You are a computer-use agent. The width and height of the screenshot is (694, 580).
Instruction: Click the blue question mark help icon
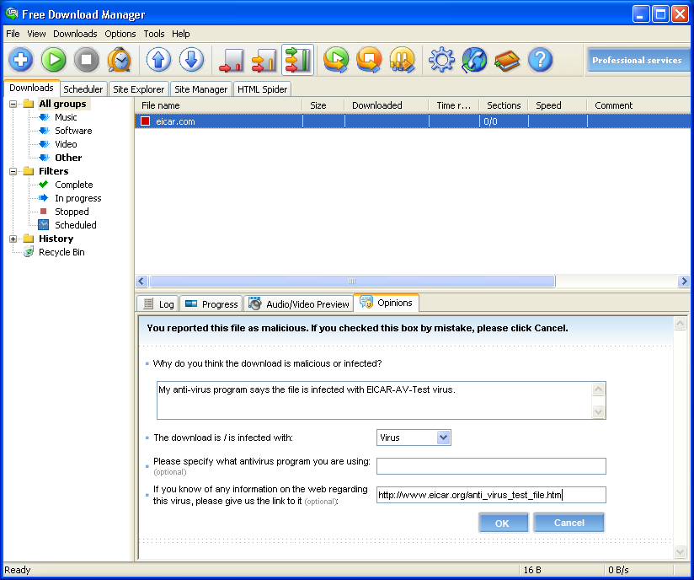pyautogui.click(x=540, y=59)
